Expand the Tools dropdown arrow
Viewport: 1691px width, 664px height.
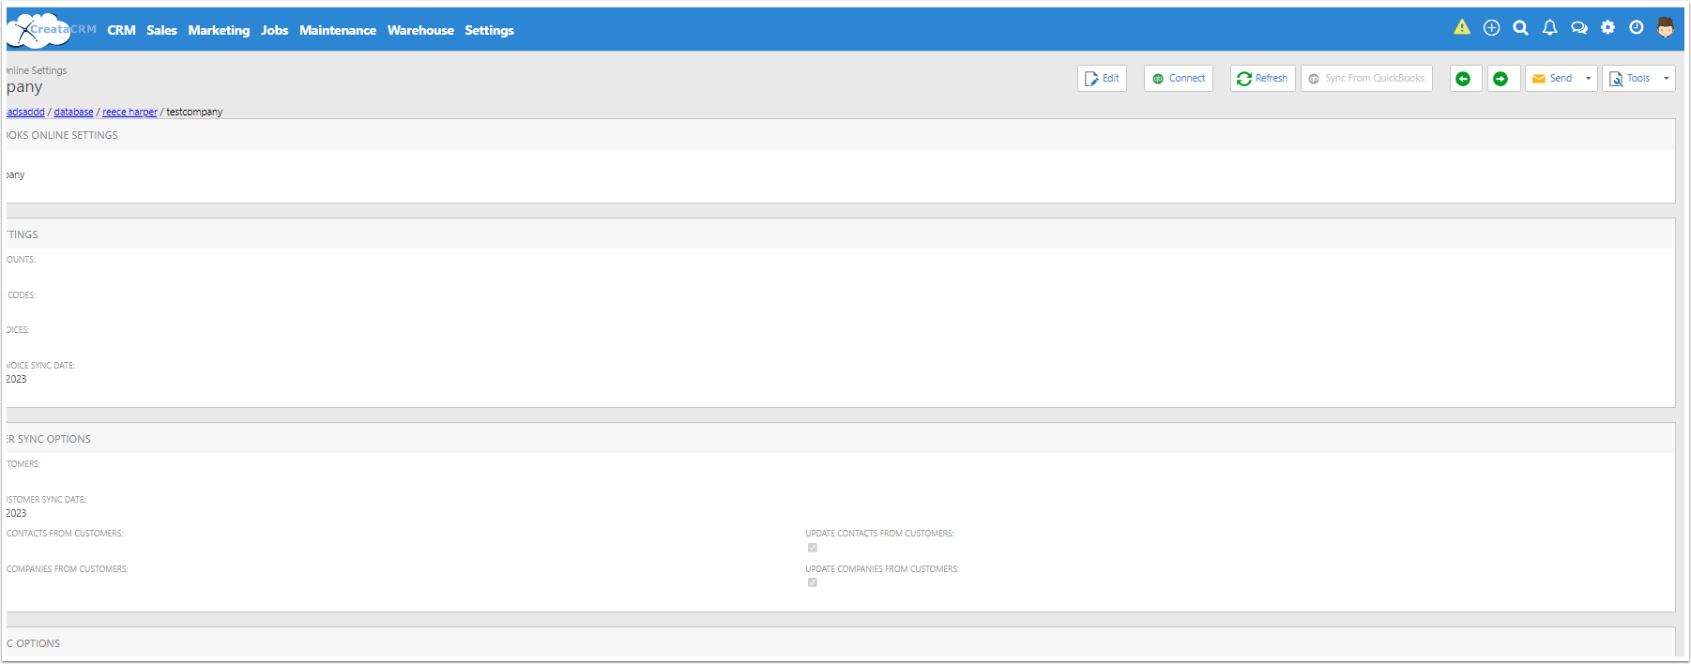1666,79
